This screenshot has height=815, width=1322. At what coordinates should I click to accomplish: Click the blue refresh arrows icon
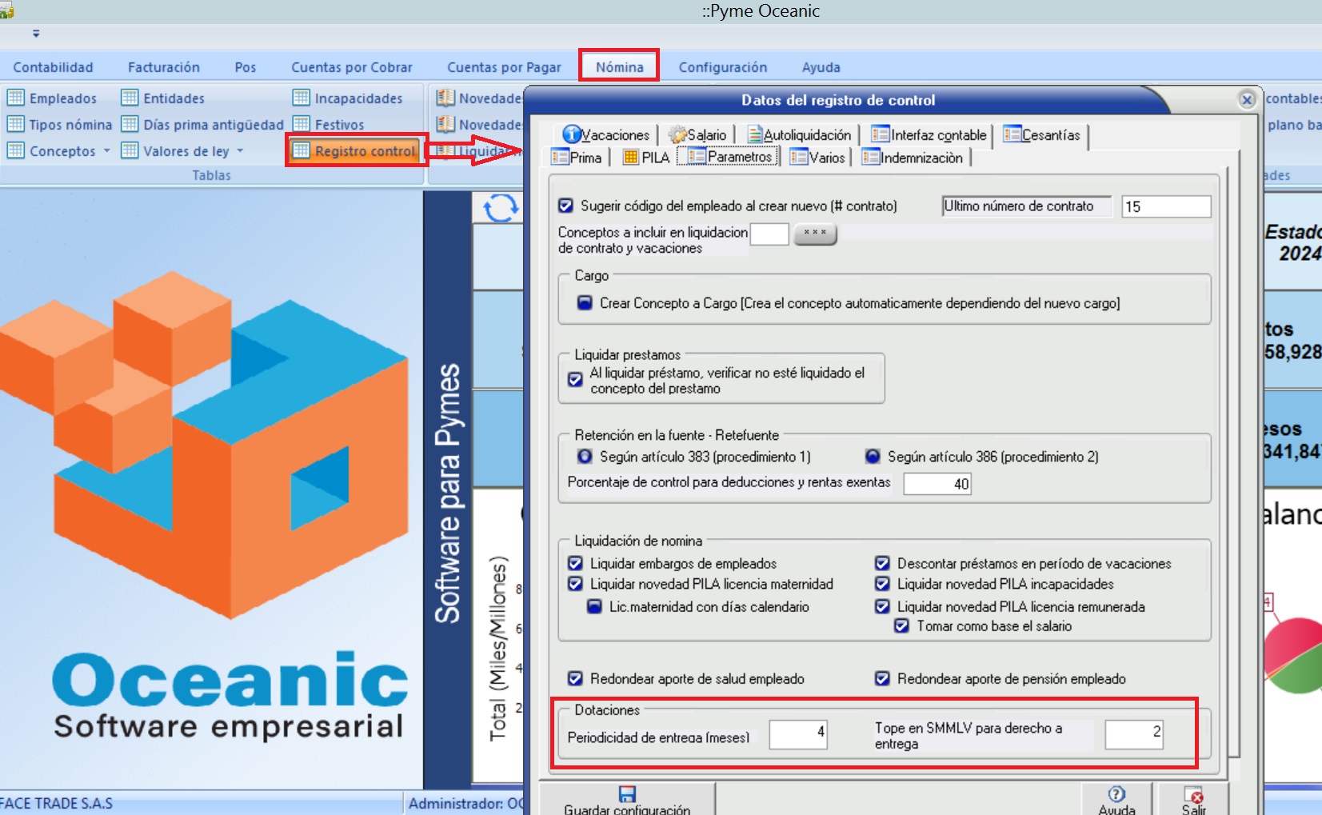pyautogui.click(x=501, y=208)
